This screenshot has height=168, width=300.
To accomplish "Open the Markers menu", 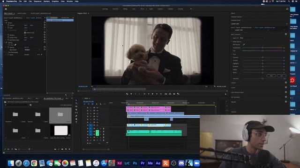I will [46, 1].
